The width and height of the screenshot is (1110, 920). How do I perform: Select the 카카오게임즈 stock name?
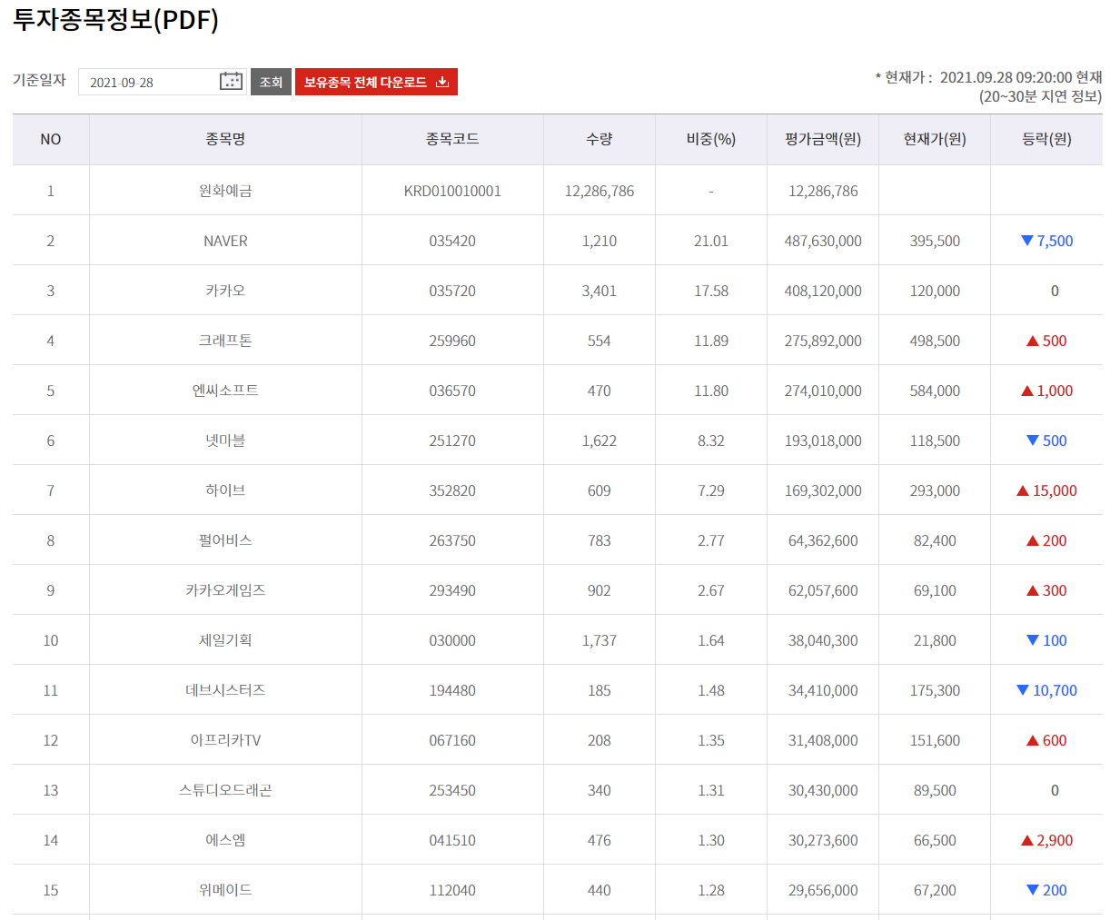(x=225, y=590)
